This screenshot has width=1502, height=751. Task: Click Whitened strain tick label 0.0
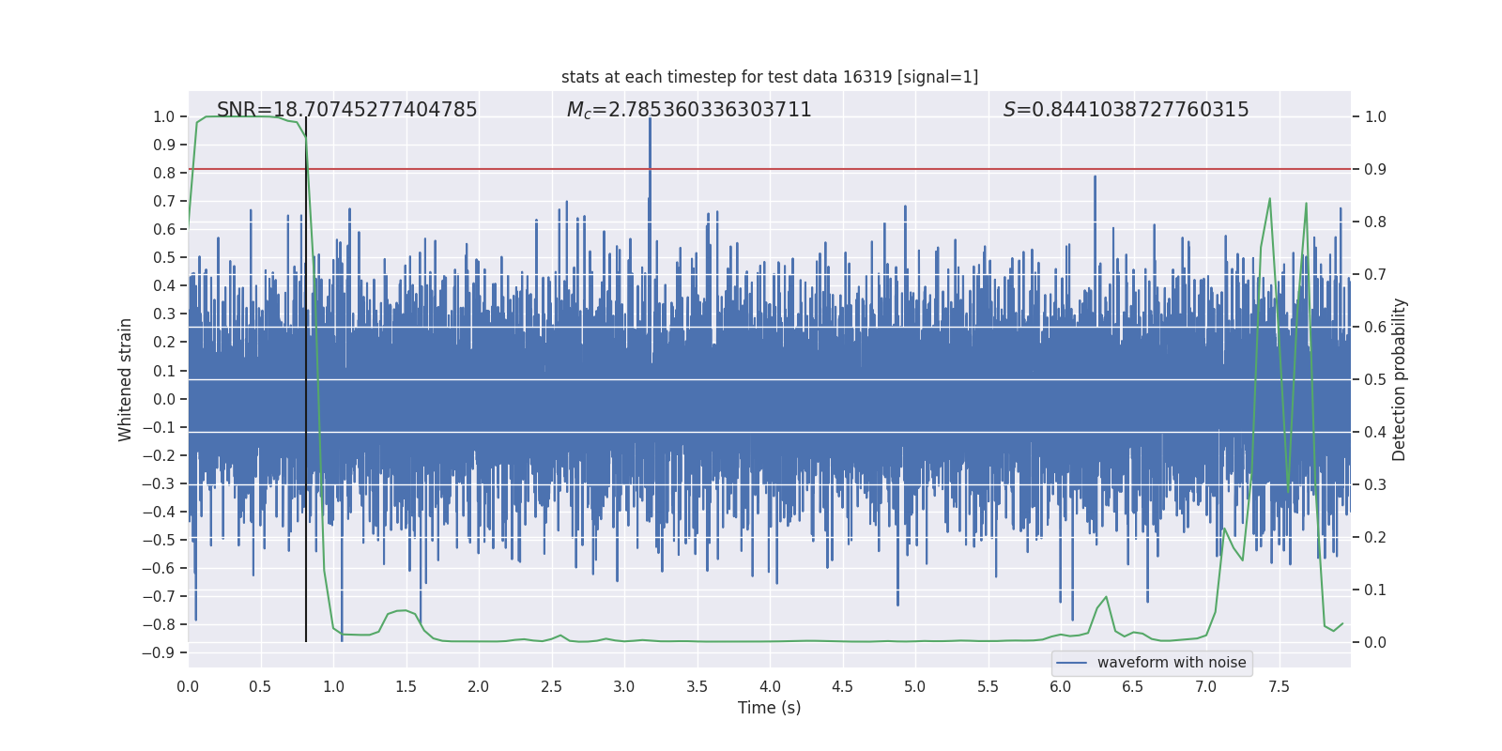coord(164,399)
